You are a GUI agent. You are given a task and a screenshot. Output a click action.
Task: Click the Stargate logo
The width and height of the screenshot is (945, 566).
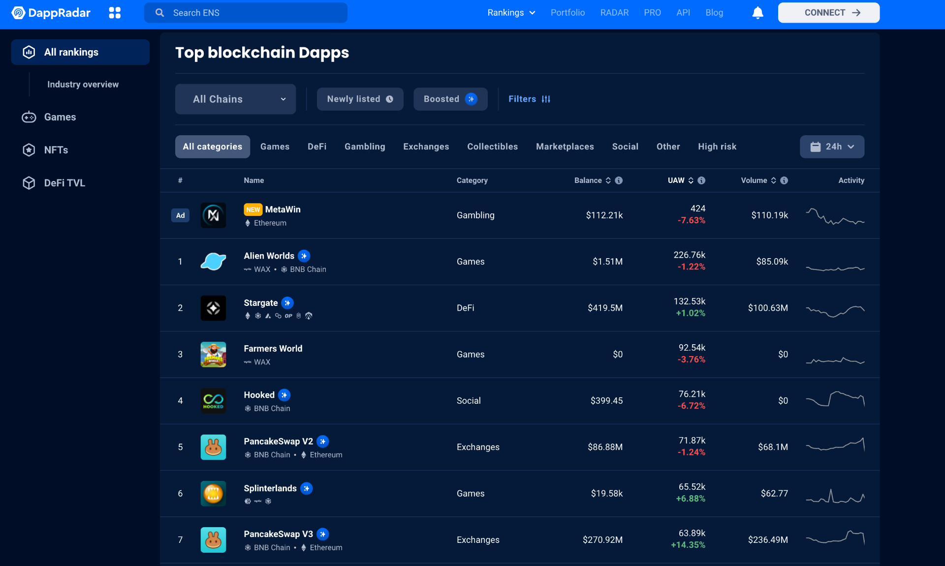pyautogui.click(x=213, y=308)
